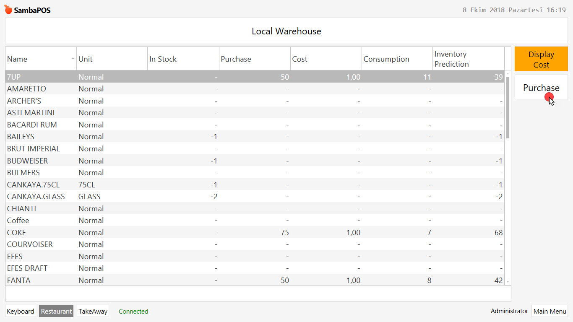Open the Main Menu
This screenshot has width=573, height=322.
(x=550, y=311)
